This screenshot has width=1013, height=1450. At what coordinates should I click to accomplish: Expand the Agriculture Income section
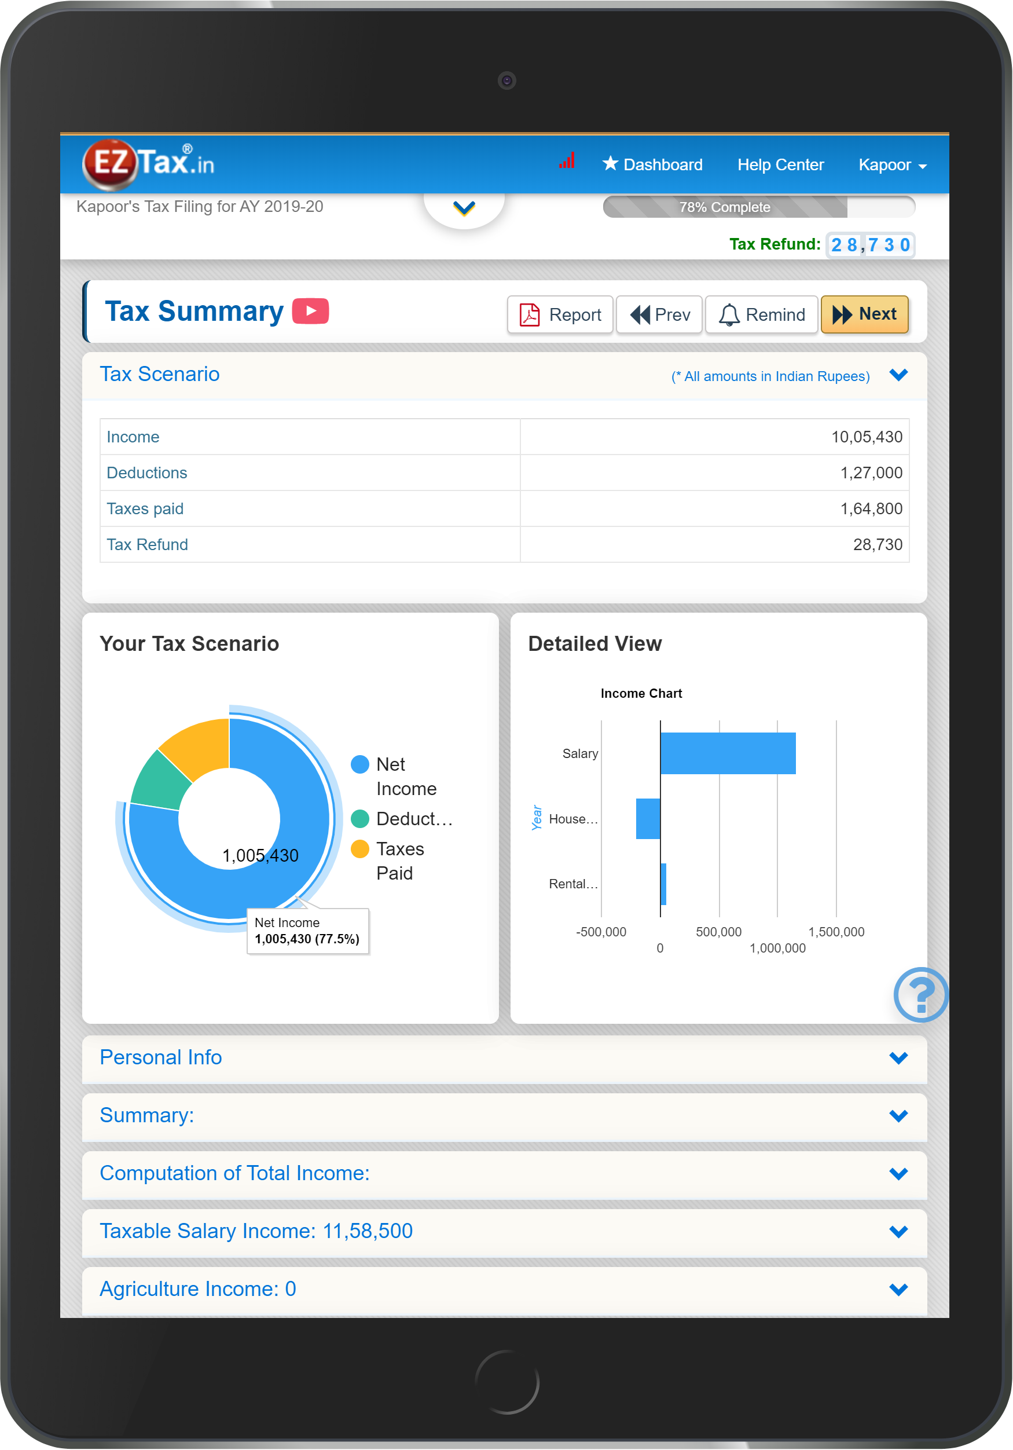pos(504,1290)
